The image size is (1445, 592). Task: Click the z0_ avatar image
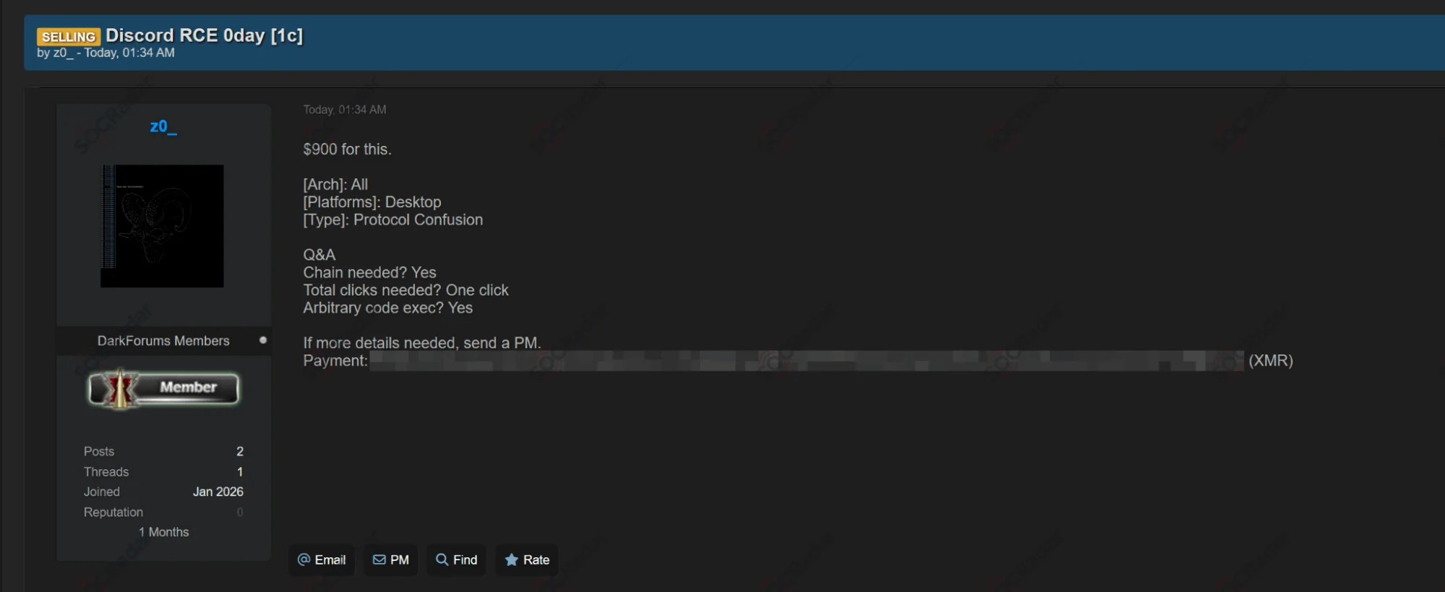point(162,226)
